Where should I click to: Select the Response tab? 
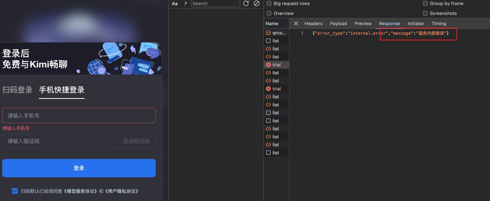coord(390,24)
